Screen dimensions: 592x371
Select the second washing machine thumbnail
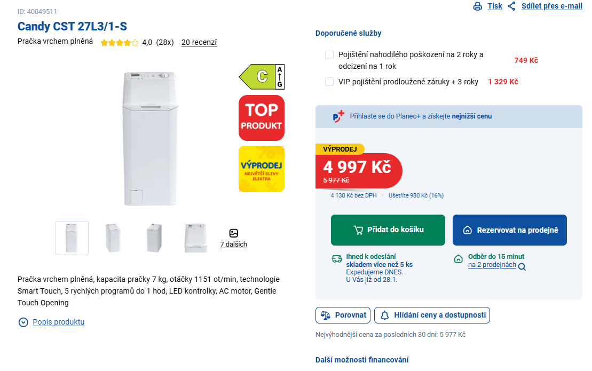point(113,238)
